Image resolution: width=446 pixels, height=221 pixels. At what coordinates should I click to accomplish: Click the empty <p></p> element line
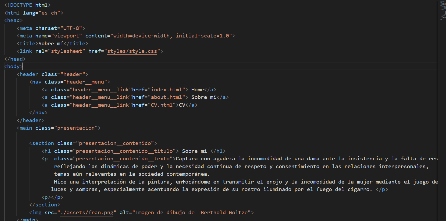tap(52, 197)
